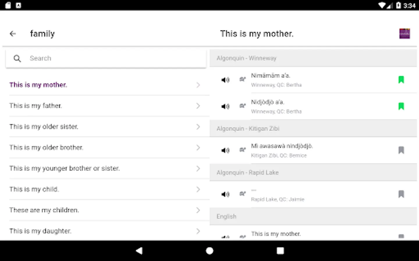419x261 pixels.
Task: Expand chevron for This is my father
Action: (x=198, y=106)
